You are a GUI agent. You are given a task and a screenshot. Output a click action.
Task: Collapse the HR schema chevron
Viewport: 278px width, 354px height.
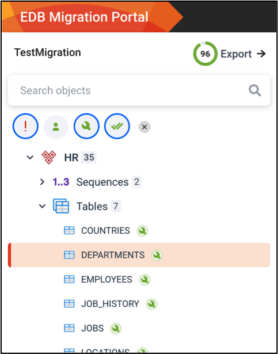click(30, 157)
